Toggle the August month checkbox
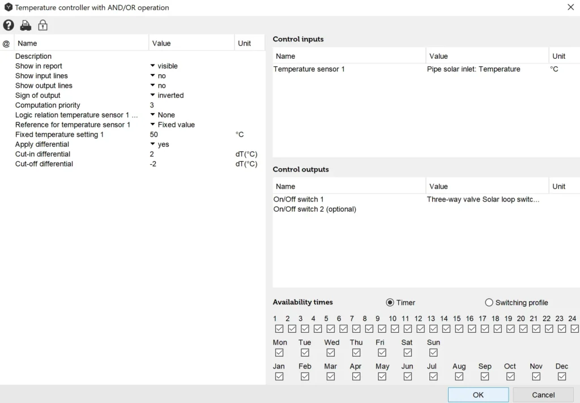This screenshot has height=403, width=580. coord(459,376)
